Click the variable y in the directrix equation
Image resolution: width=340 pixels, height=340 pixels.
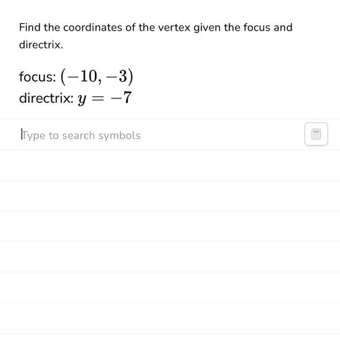pos(82,99)
